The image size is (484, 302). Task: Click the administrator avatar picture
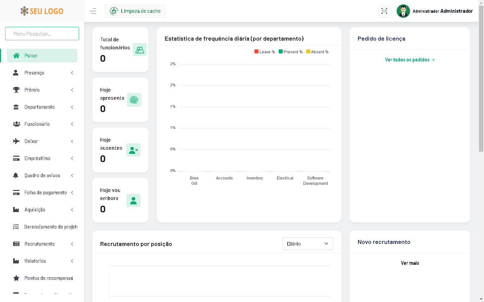403,11
